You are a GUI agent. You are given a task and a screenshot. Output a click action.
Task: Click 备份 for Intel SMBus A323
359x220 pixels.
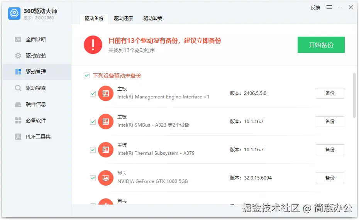330,122
